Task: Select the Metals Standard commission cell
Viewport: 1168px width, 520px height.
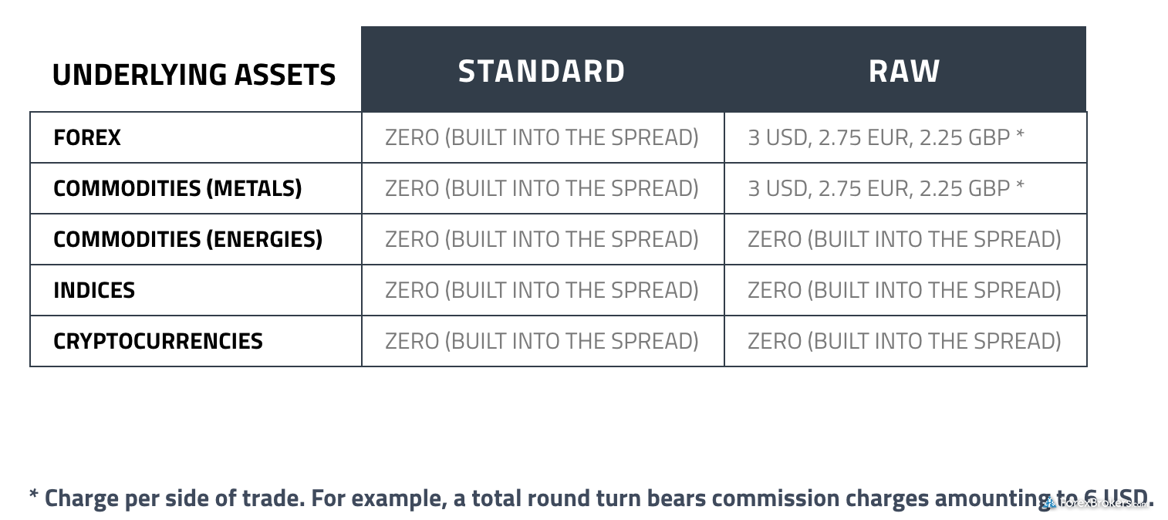Action: [542, 188]
